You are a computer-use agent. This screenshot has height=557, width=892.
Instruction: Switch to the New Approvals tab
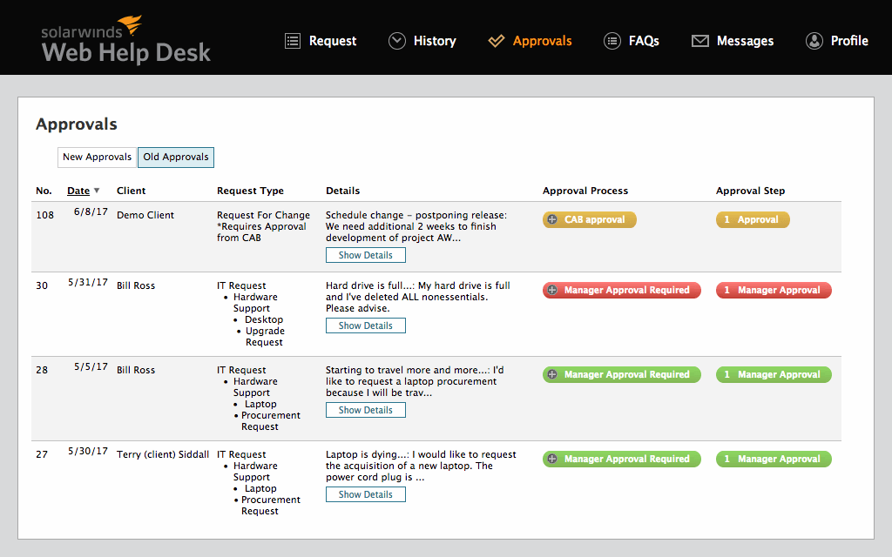(x=97, y=157)
